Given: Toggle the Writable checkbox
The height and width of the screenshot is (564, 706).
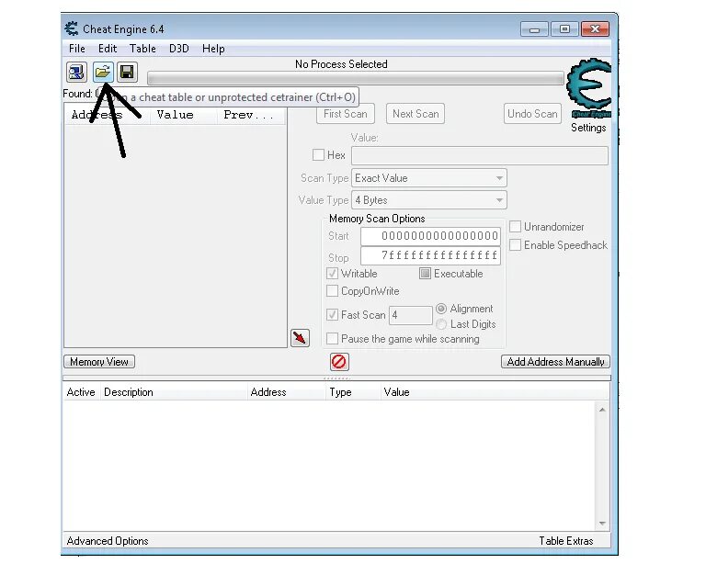Looking at the screenshot, I should click(x=332, y=274).
